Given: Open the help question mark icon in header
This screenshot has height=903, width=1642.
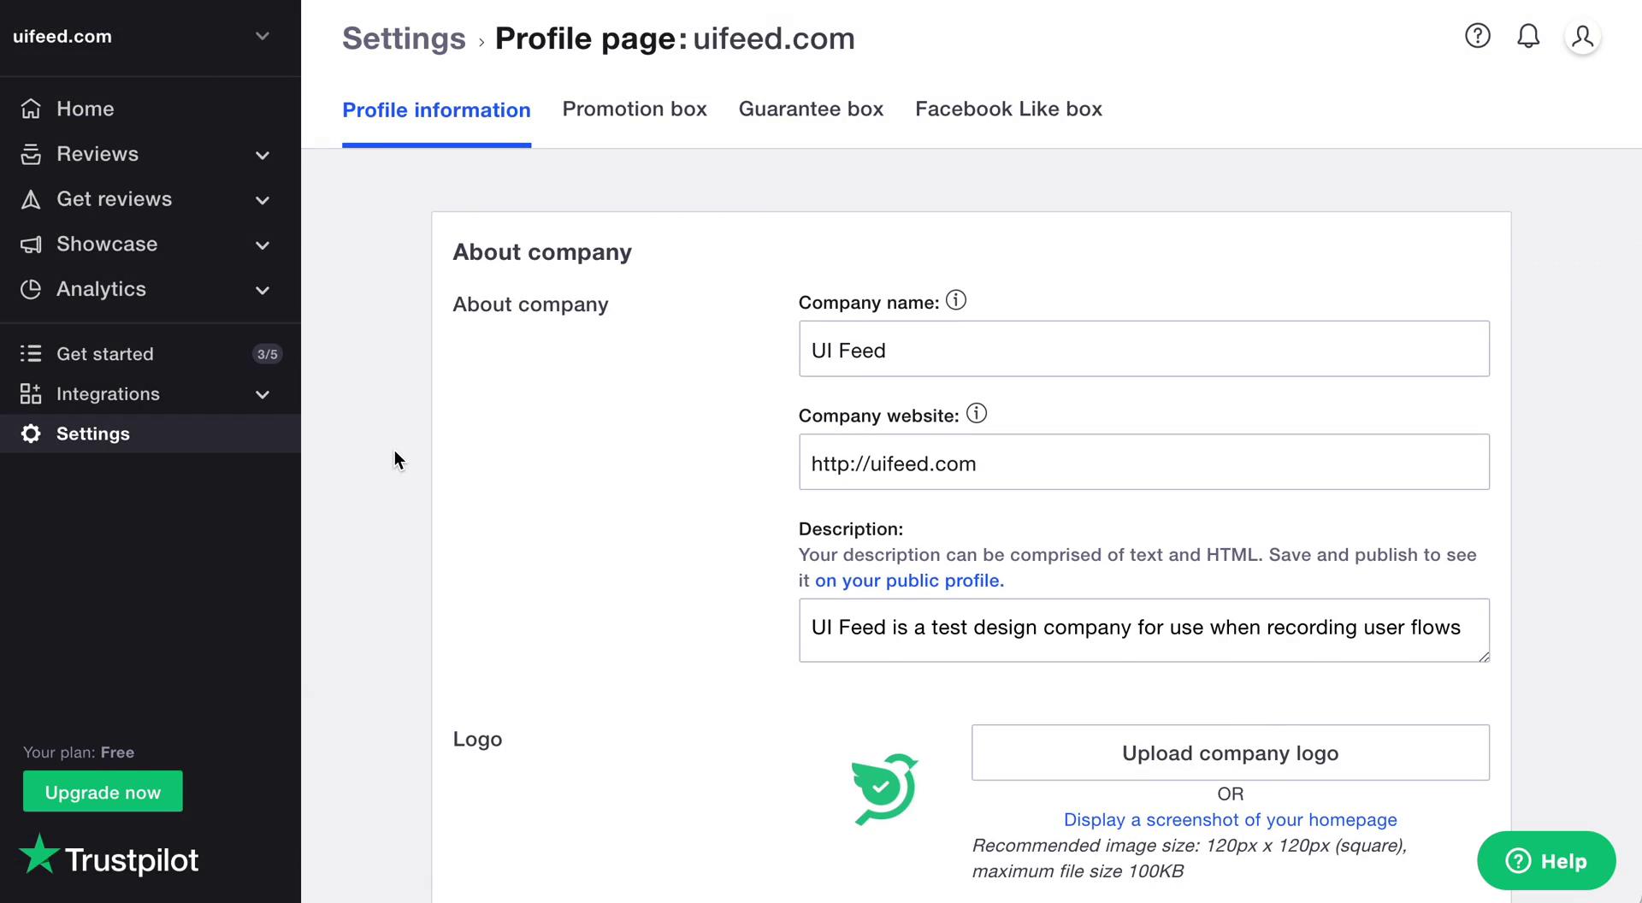Looking at the screenshot, I should pyautogui.click(x=1478, y=36).
